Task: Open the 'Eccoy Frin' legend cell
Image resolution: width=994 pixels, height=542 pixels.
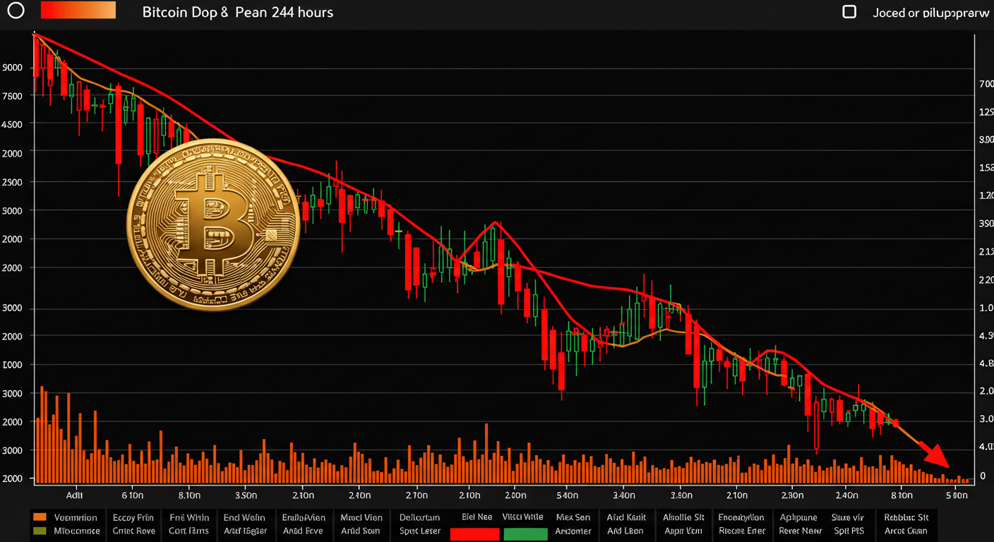Action: coord(133,524)
